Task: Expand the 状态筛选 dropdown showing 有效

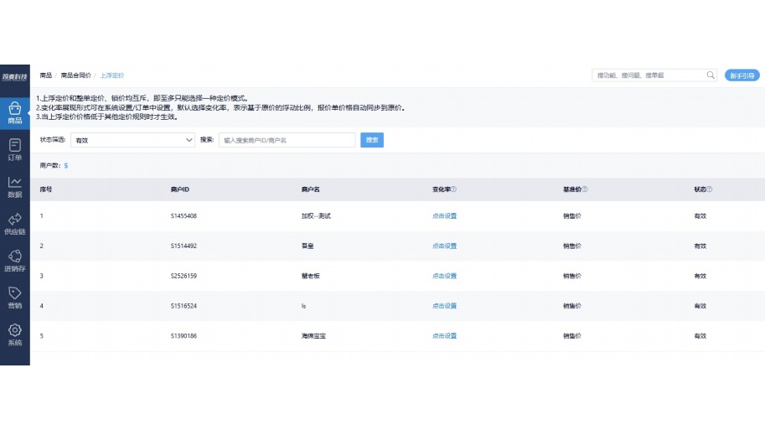Action: (x=132, y=140)
